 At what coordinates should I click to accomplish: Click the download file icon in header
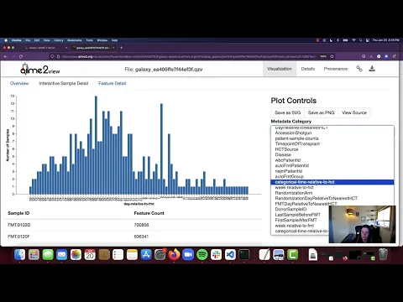pos(372,69)
